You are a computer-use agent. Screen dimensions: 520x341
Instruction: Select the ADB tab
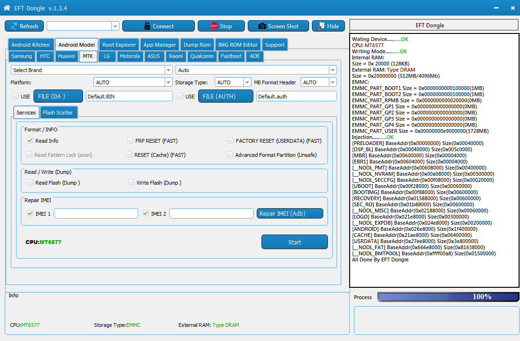254,56
